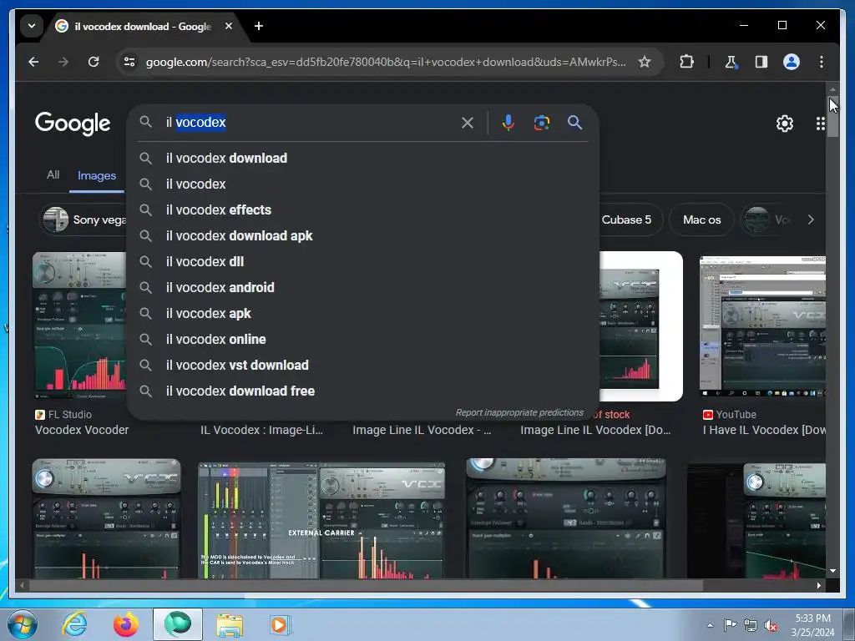This screenshot has width=855, height=641.
Task: Open the Google apps grid icon
Action: pos(820,124)
